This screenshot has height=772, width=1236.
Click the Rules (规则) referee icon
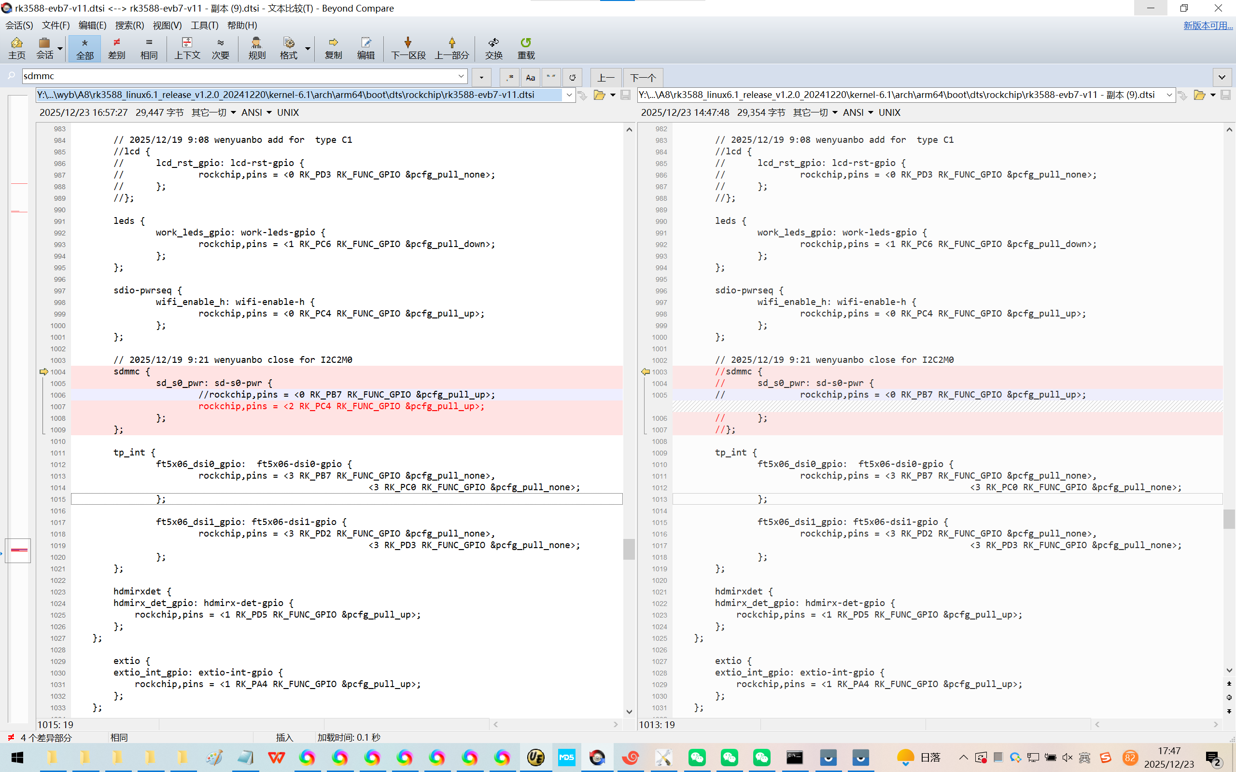[256, 48]
